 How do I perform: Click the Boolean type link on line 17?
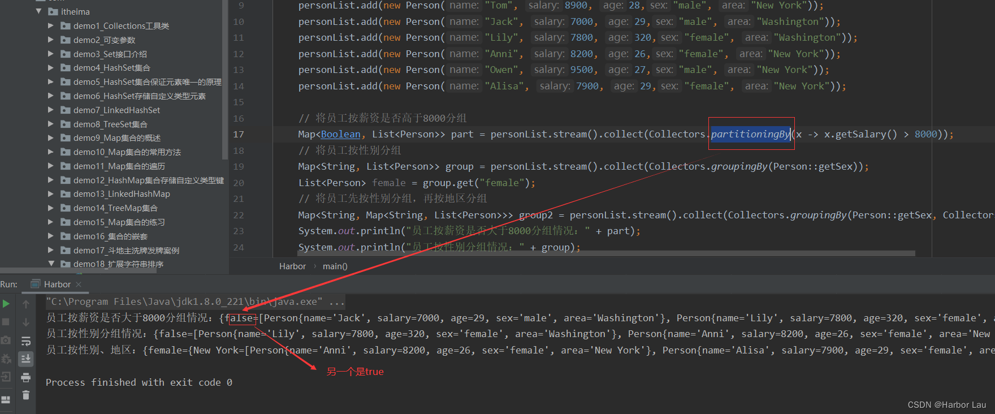tap(340, 134)
